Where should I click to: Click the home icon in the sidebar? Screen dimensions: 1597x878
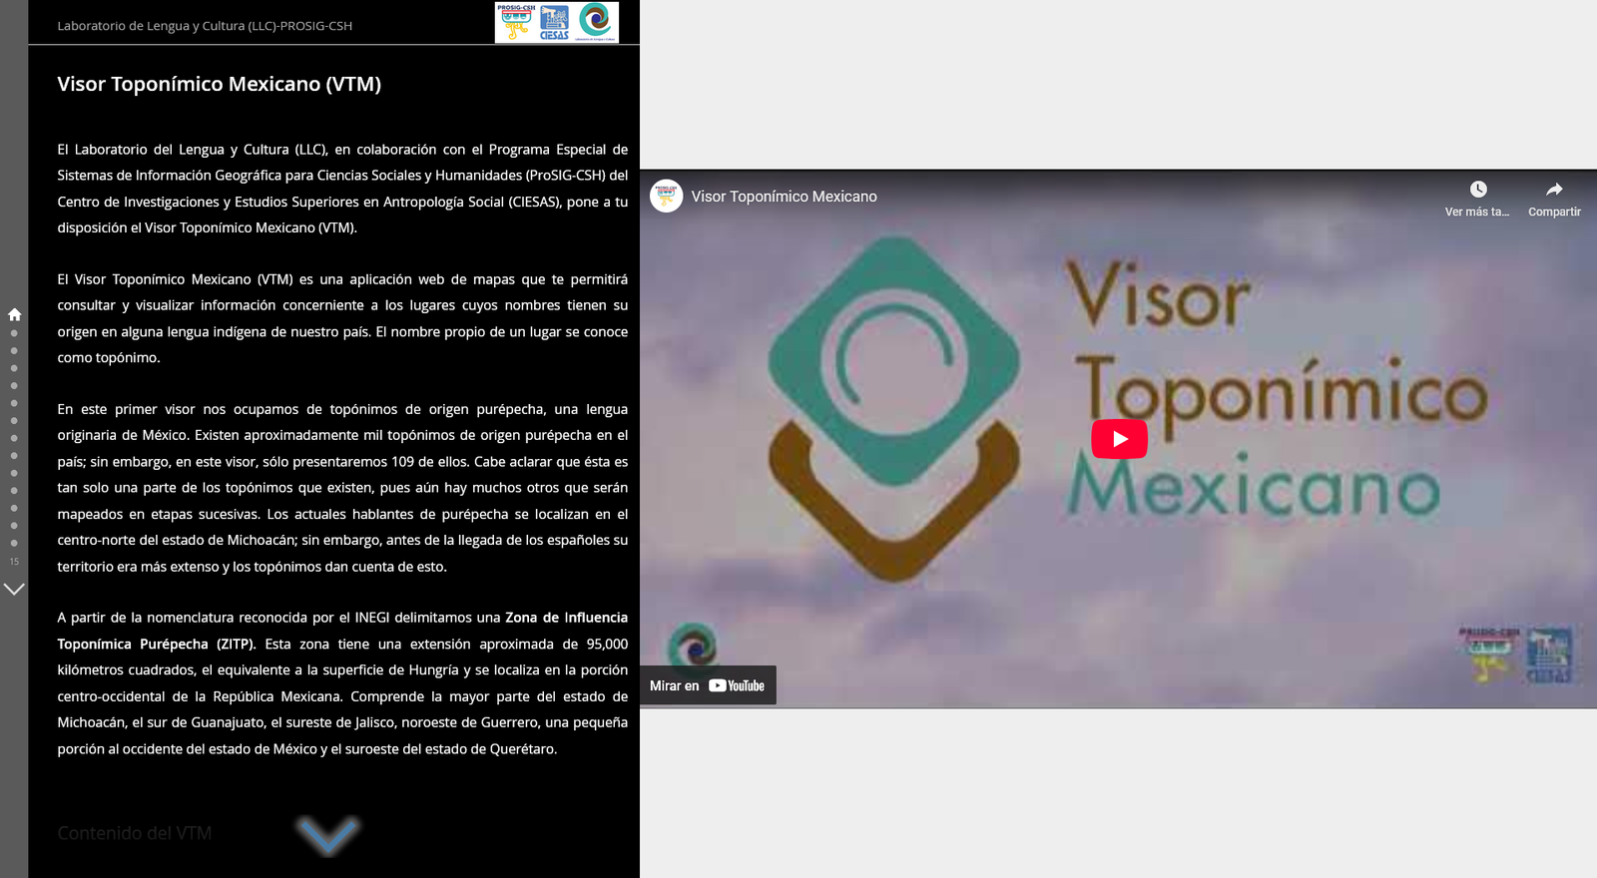[14, 314]
